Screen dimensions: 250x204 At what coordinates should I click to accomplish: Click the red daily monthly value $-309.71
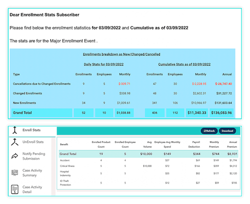(124, 83)
